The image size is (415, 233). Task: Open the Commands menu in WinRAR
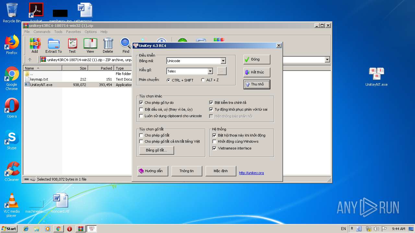(42, 32)
